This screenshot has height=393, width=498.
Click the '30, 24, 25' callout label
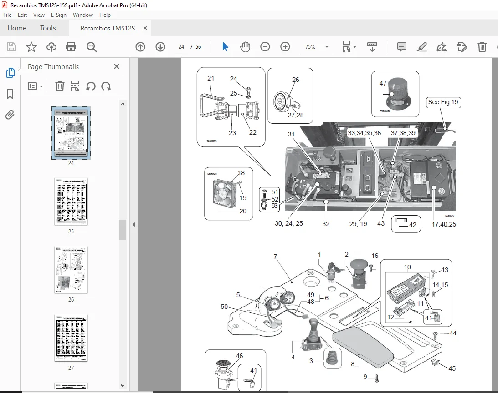289,223
